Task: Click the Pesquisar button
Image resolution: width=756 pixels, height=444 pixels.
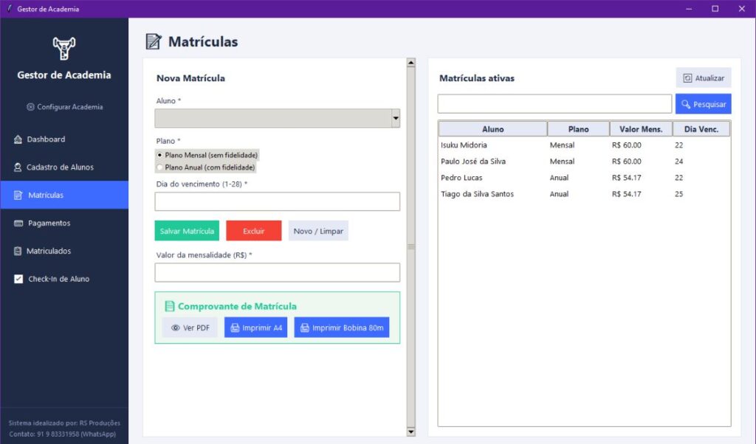Action: pyautogui.click(x=704, y=104)
